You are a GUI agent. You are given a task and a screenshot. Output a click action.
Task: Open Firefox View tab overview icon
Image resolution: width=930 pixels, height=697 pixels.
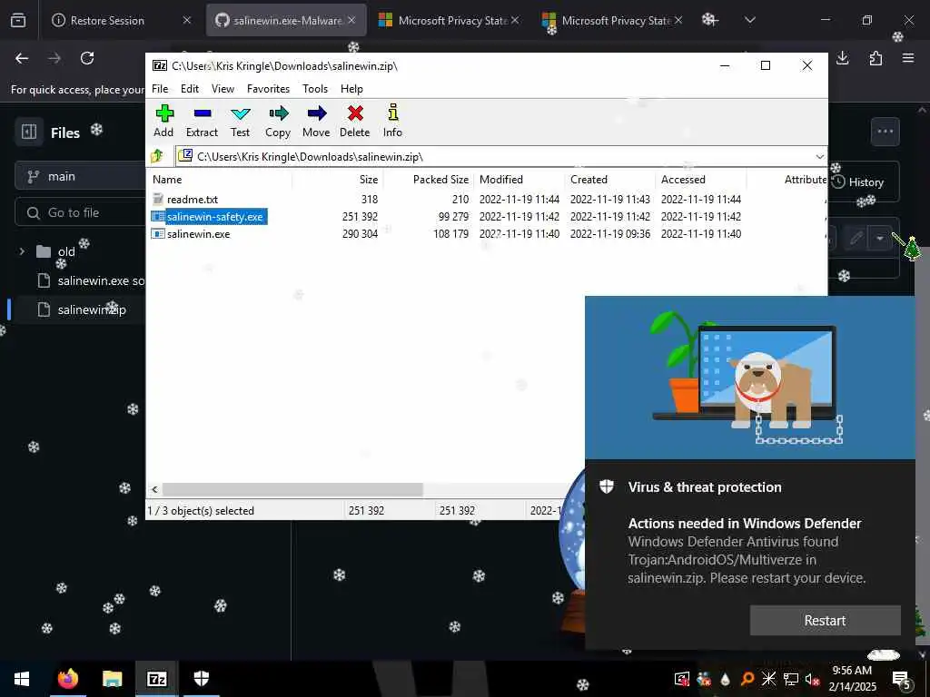pyautogui.click(x=18, y=20)
